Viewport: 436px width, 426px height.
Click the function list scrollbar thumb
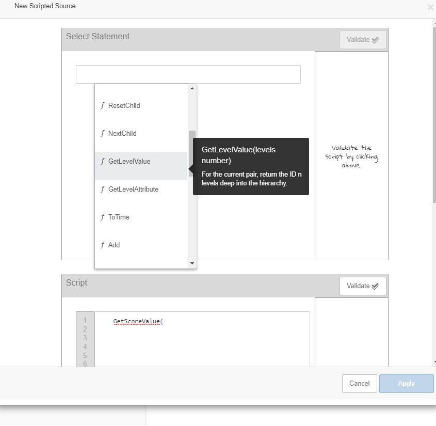[192, 153]
